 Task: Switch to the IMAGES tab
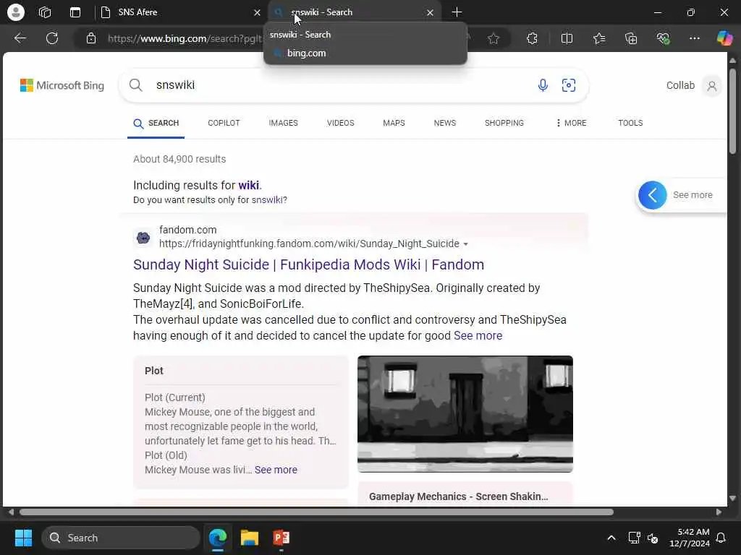click(x=283, y=123)
